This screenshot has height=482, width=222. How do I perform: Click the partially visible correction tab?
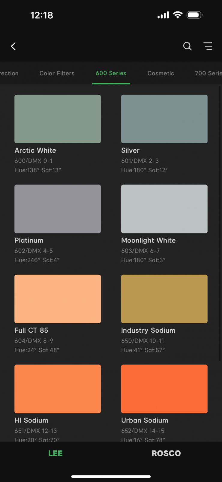[x=9, y=73]
